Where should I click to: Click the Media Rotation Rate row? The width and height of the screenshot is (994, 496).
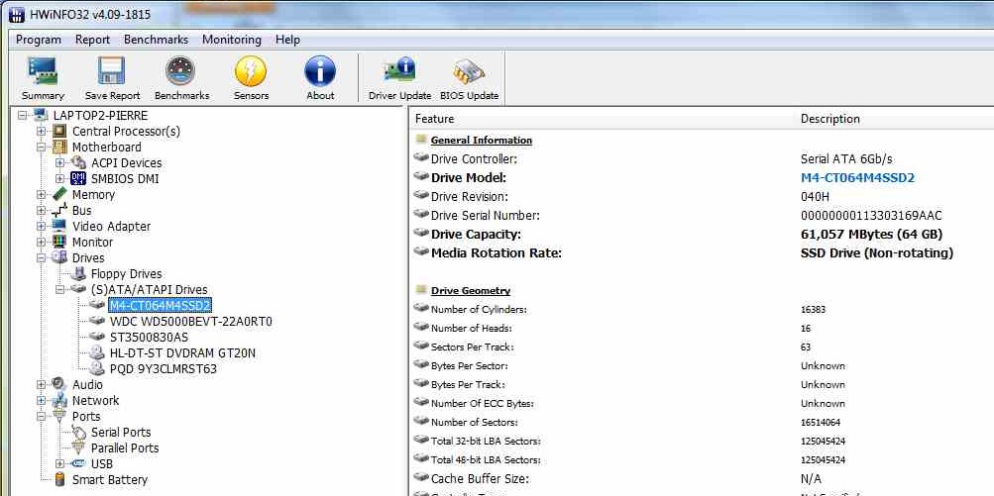tap(703, 252)
